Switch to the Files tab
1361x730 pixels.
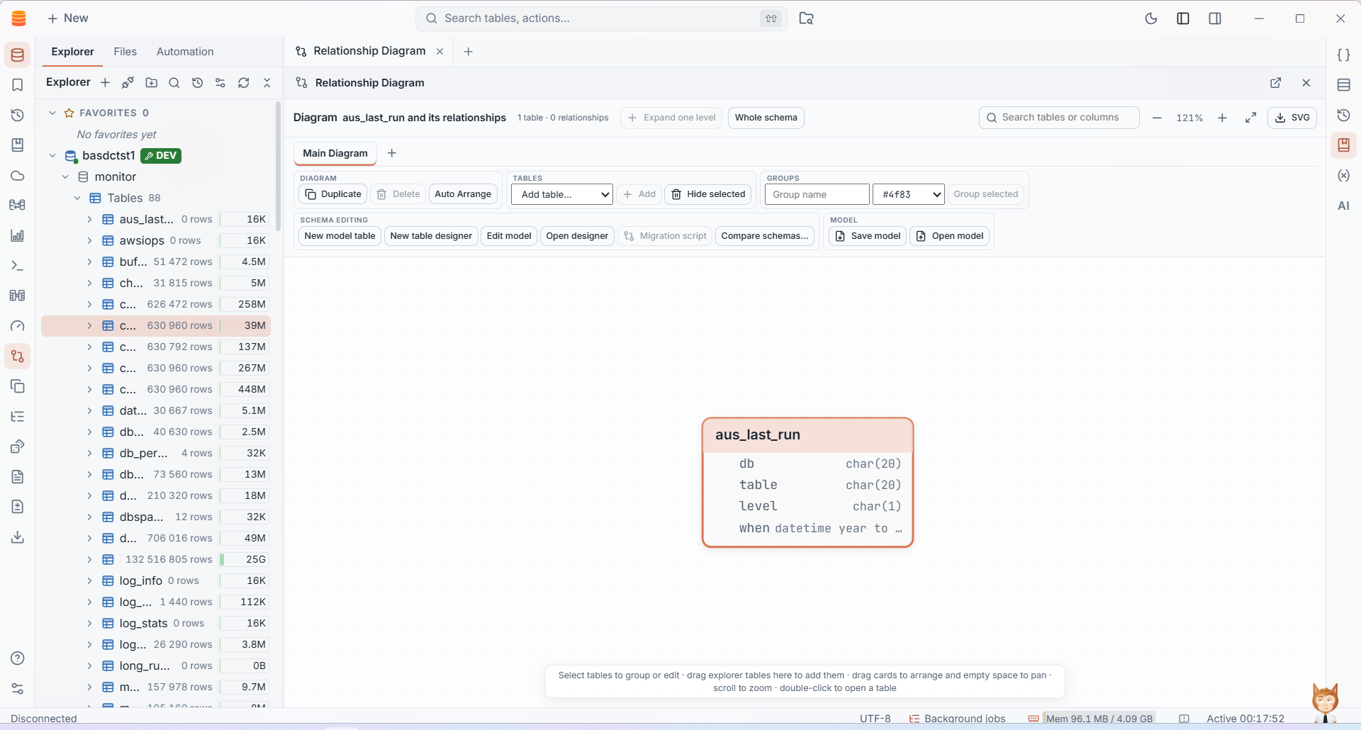[x=125, y=52]
